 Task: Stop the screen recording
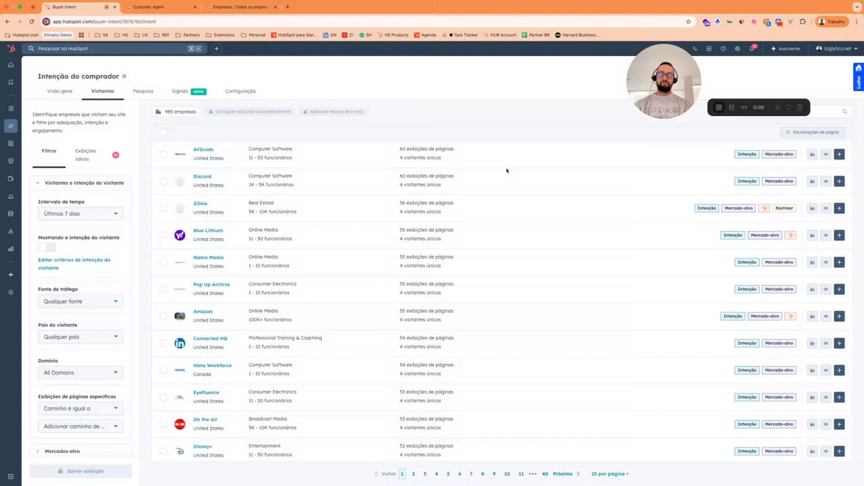click(719, 107)
